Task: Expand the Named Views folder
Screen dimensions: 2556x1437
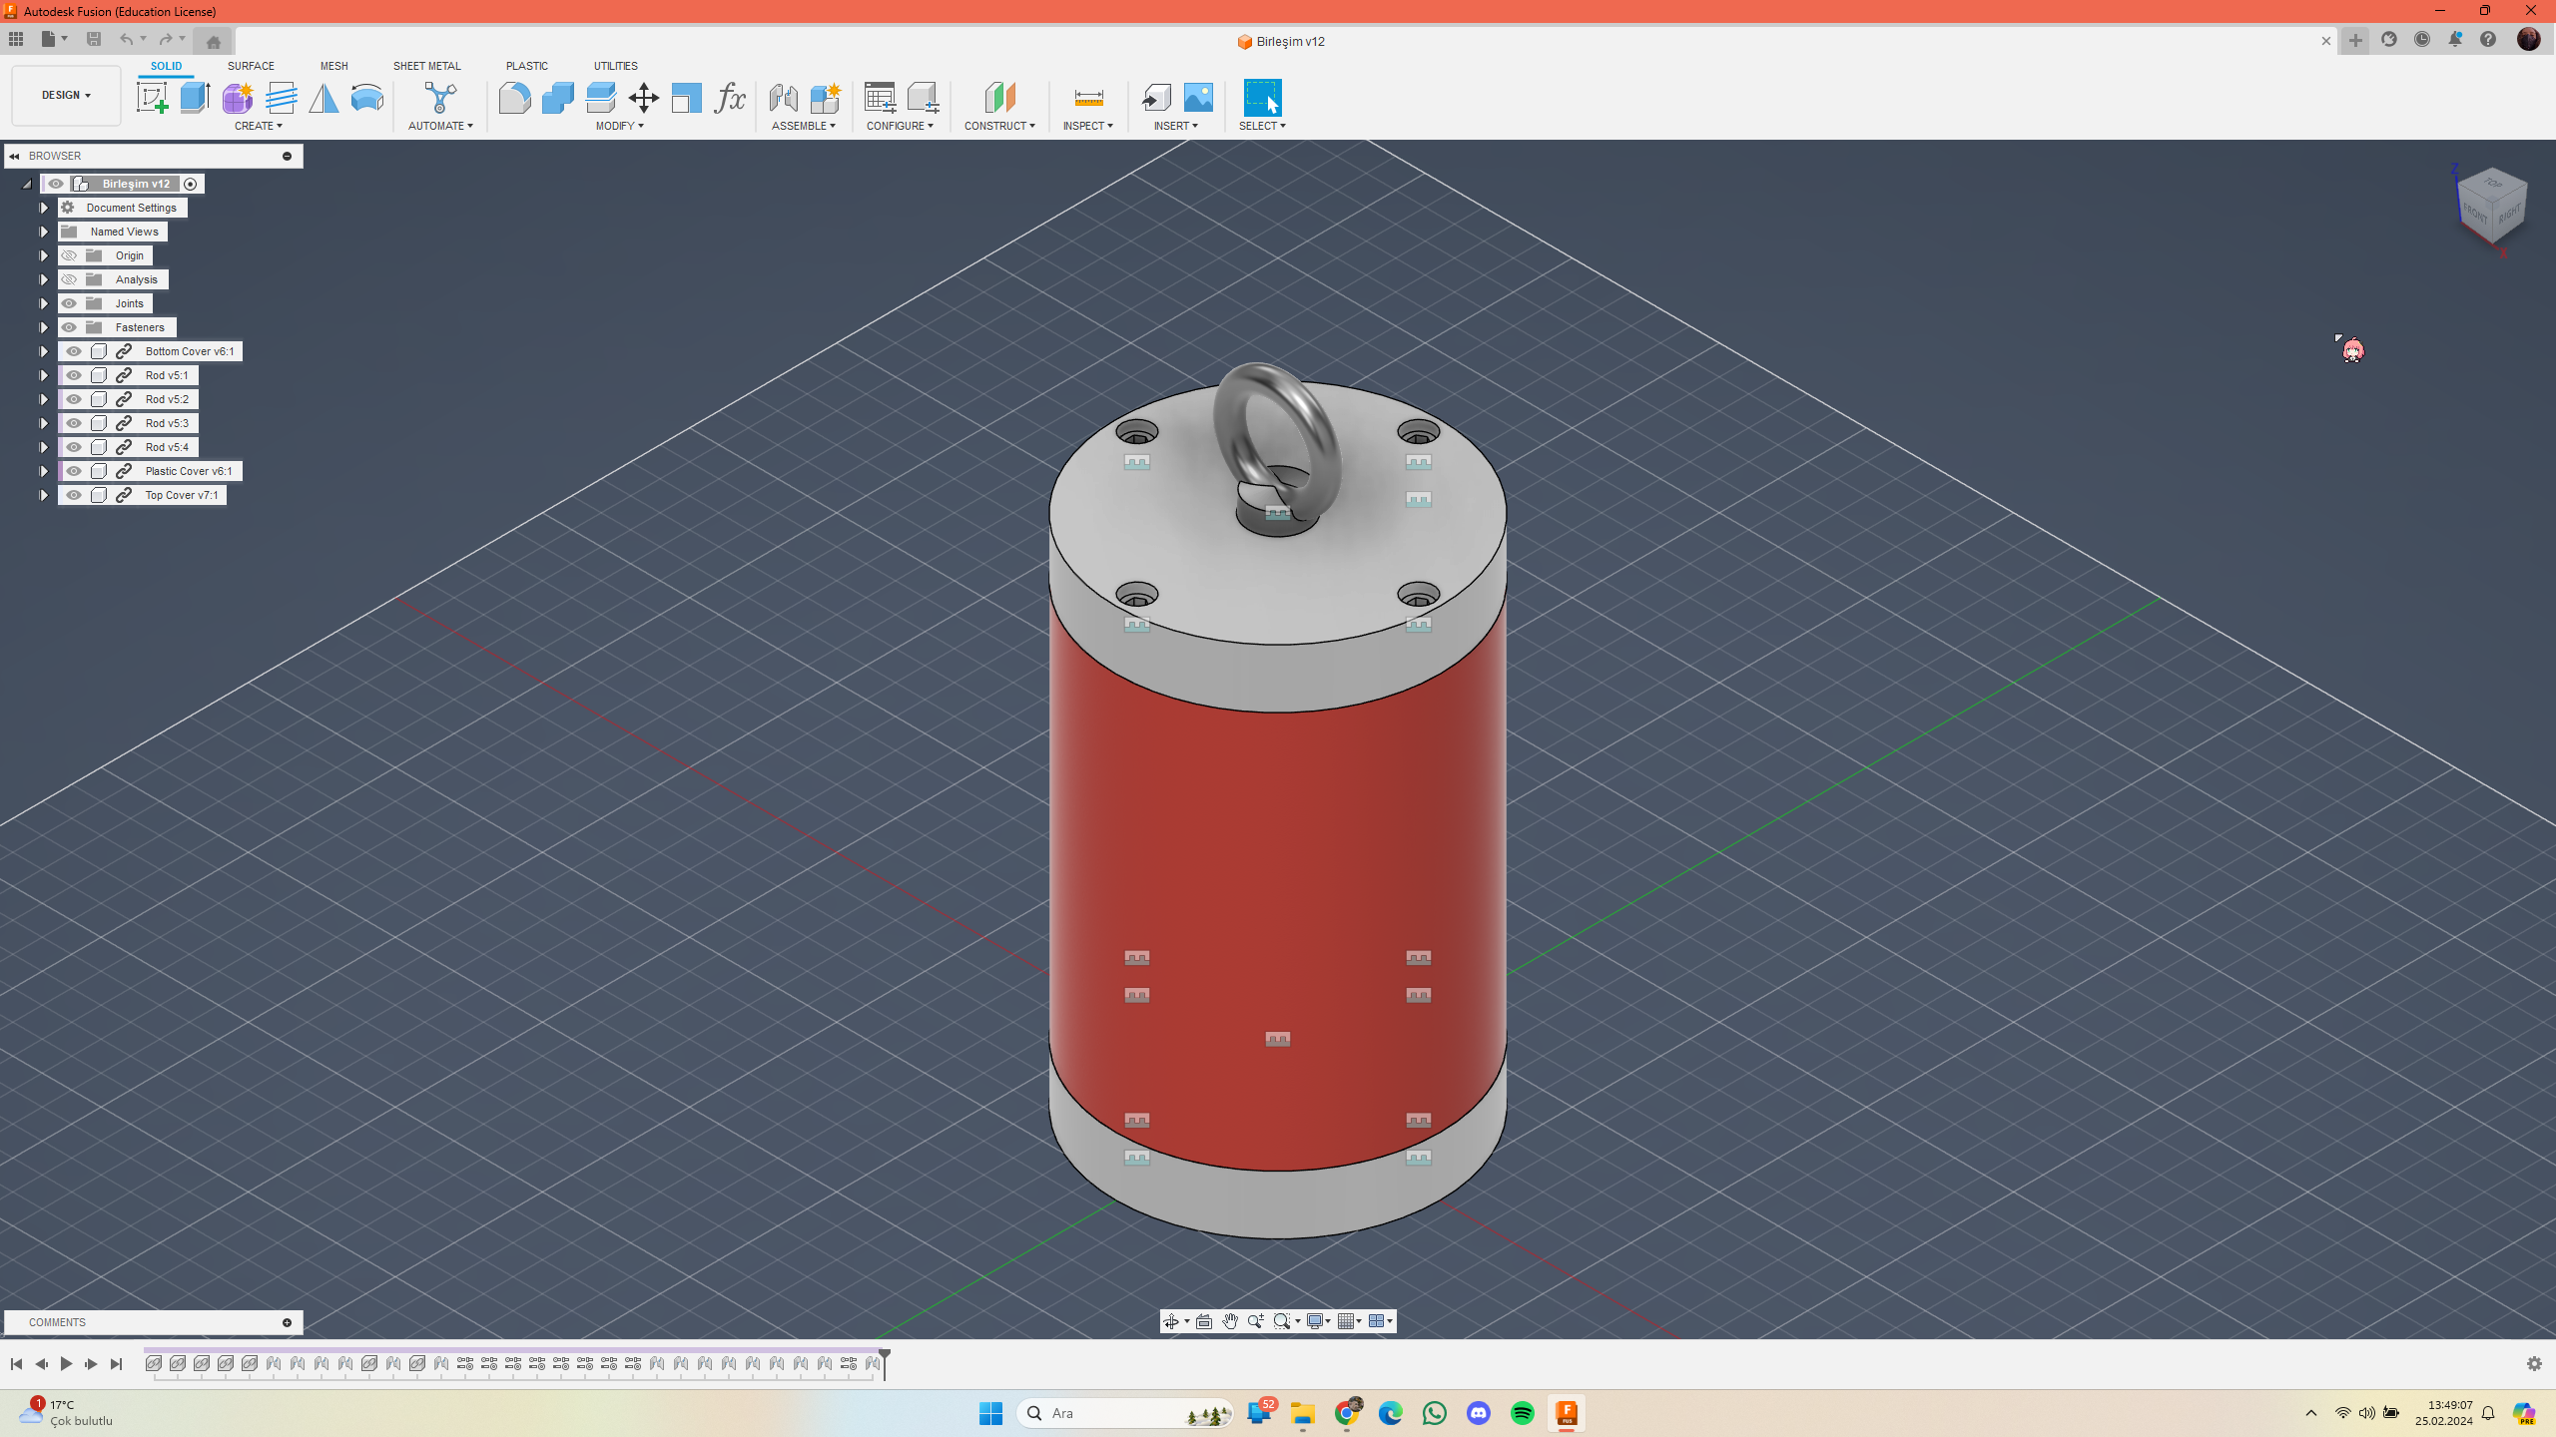Action: 44,232
